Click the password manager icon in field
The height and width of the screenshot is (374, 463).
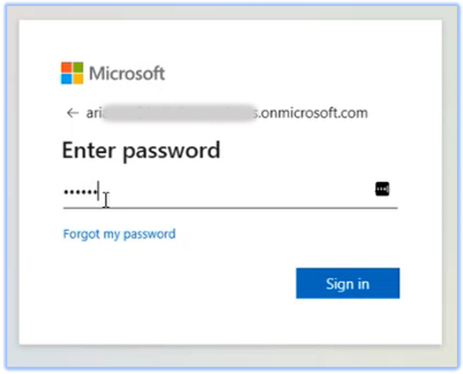[382, 189]
